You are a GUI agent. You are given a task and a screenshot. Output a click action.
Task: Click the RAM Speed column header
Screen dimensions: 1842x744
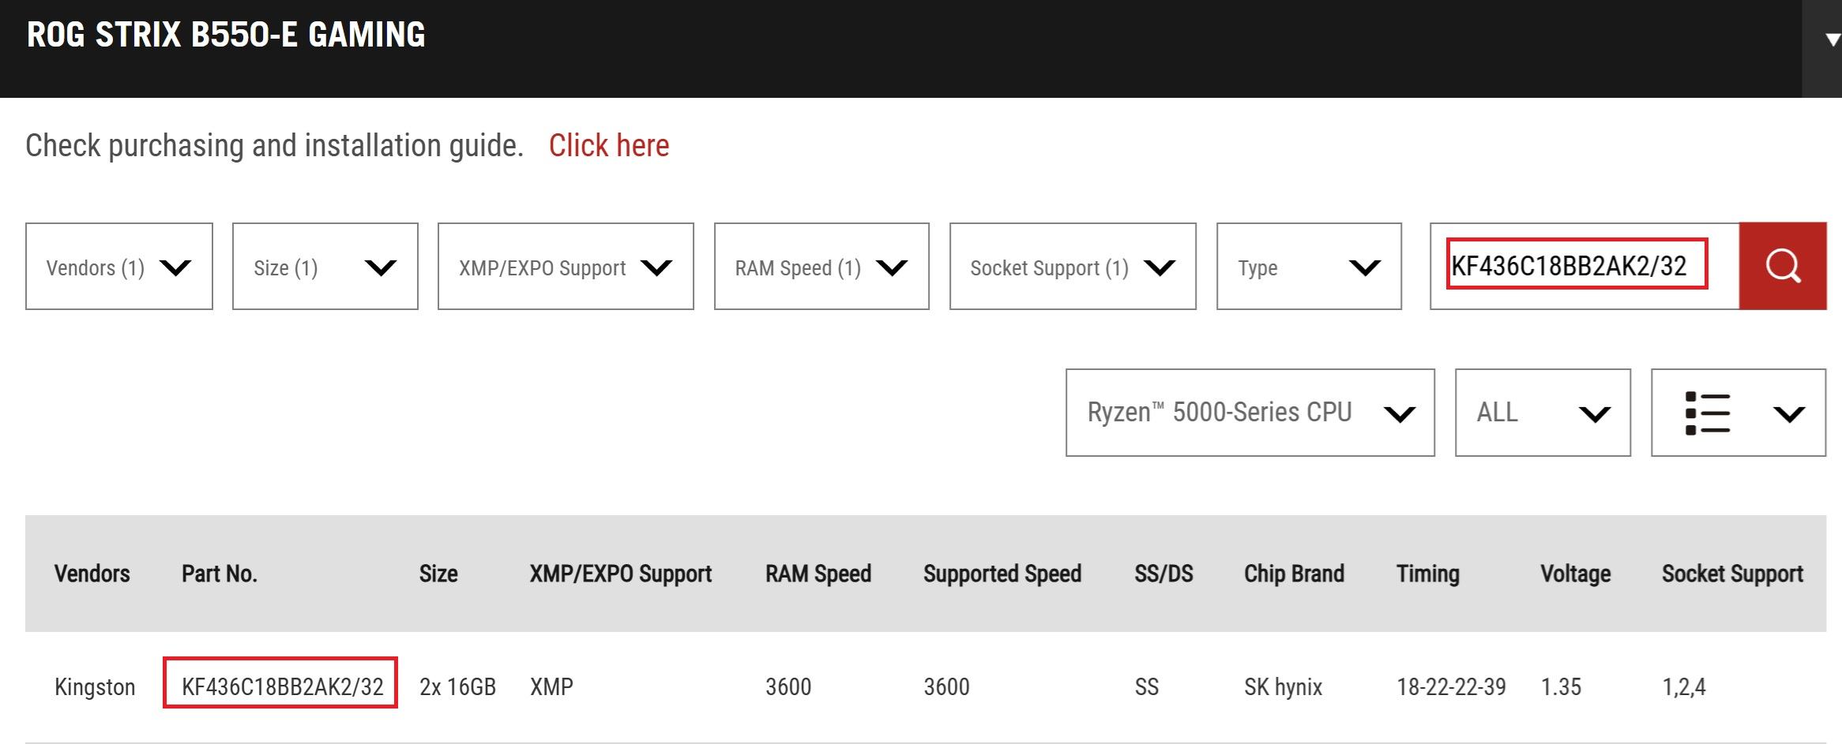click(818, 574)
